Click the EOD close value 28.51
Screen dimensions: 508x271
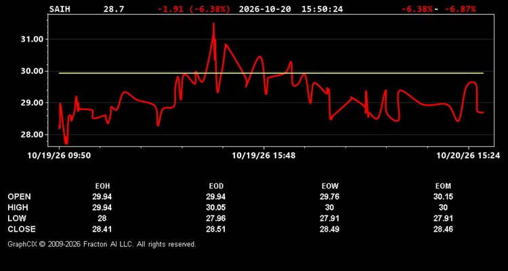coord(216,229)
